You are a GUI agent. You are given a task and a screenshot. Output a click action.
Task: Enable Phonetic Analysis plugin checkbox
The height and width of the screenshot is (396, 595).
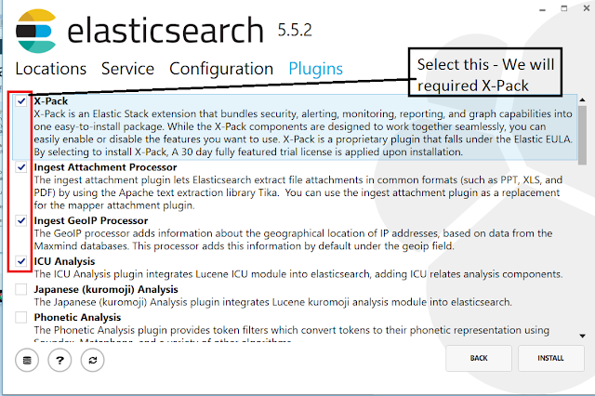[21, 317]
